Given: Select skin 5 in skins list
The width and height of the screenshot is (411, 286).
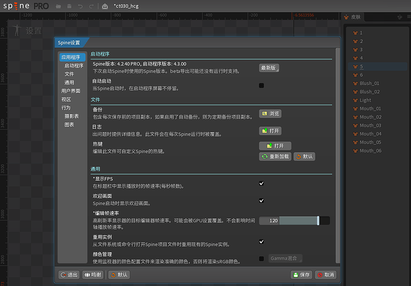Looking at the screenshot, I should click(x=378, y=67).
